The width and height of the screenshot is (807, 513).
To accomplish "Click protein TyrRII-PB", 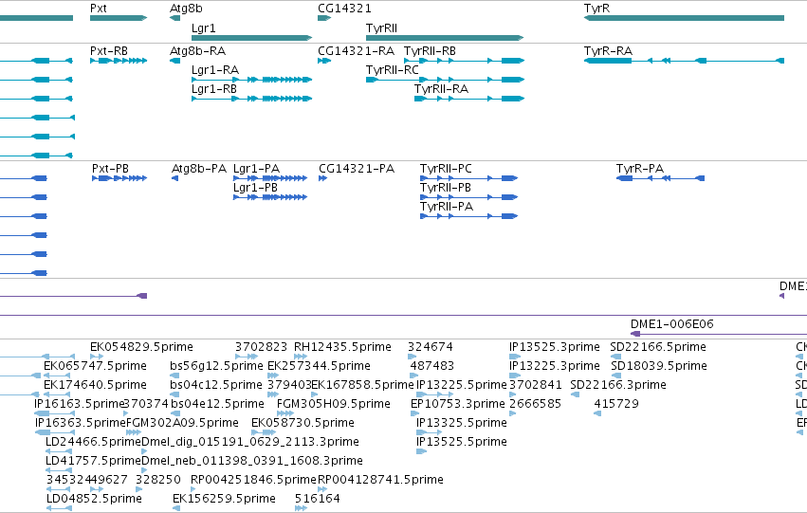I will (446, 188).
